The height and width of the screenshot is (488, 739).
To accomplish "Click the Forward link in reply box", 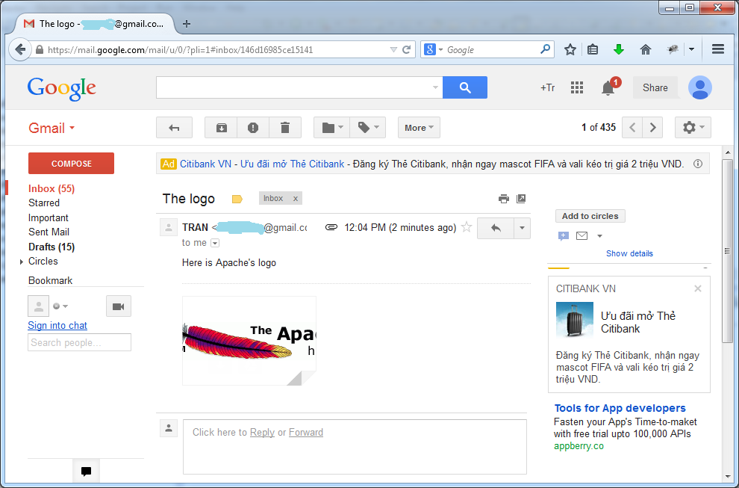I will (x=306, y=432).
